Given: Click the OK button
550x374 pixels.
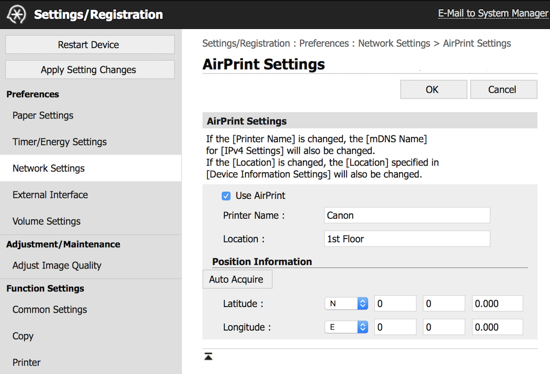Looking at the screenshot, I should 433,89.
